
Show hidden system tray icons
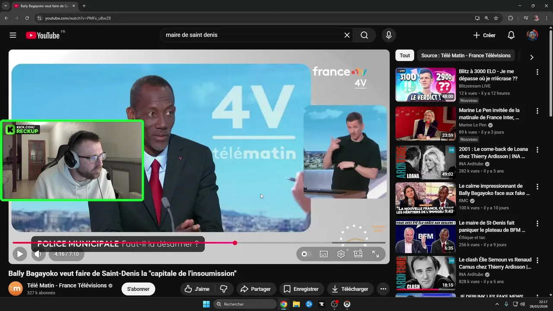pos(497,304)
